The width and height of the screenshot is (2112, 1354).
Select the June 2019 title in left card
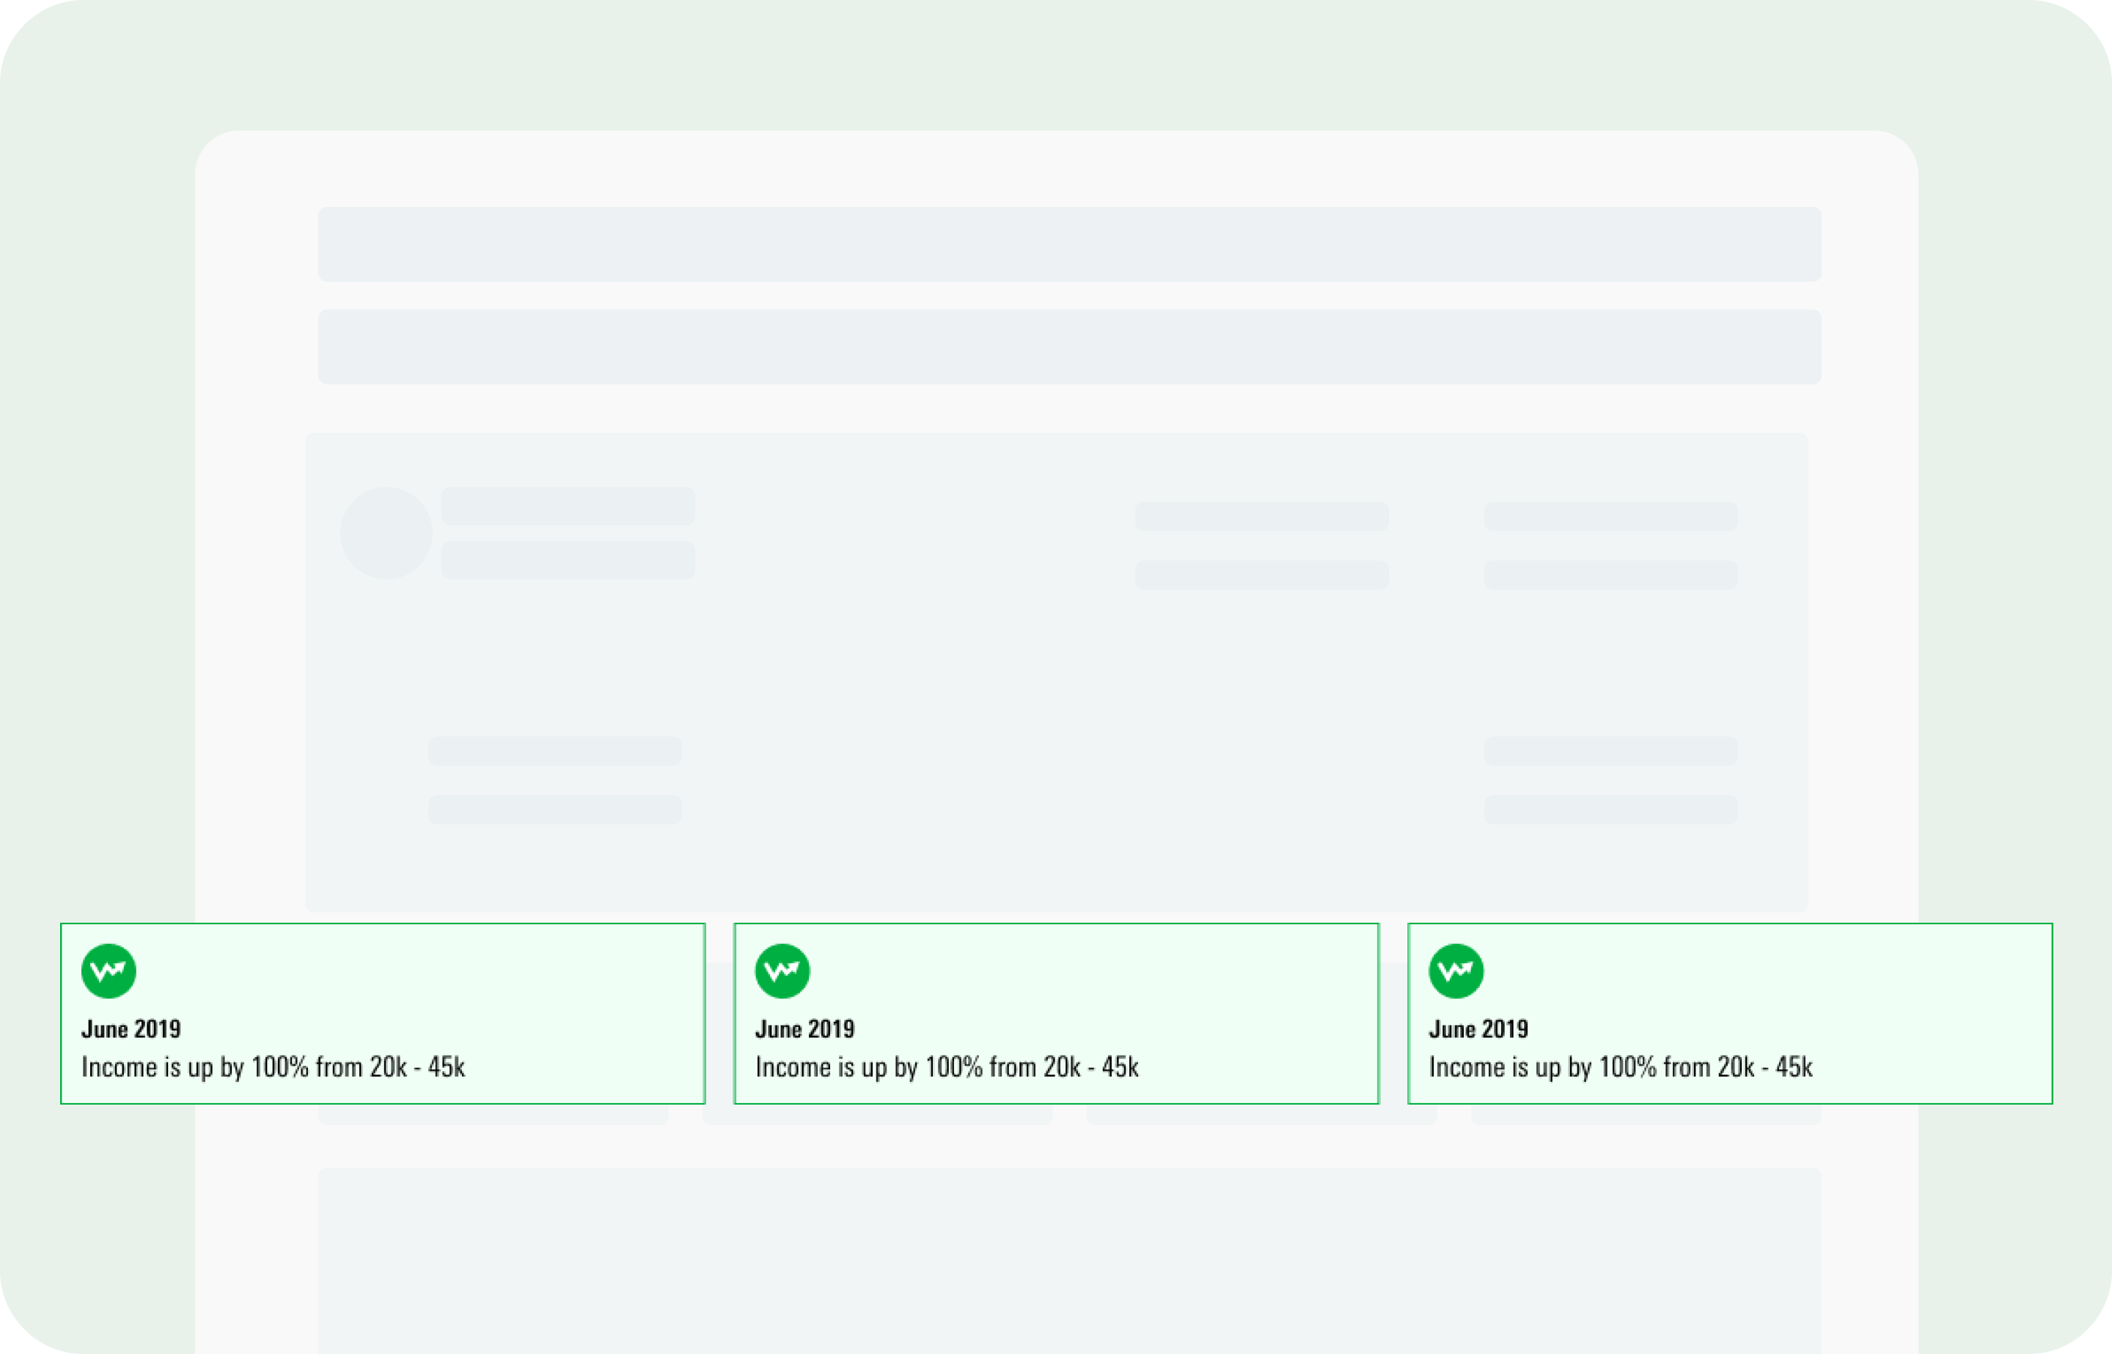131,1028
